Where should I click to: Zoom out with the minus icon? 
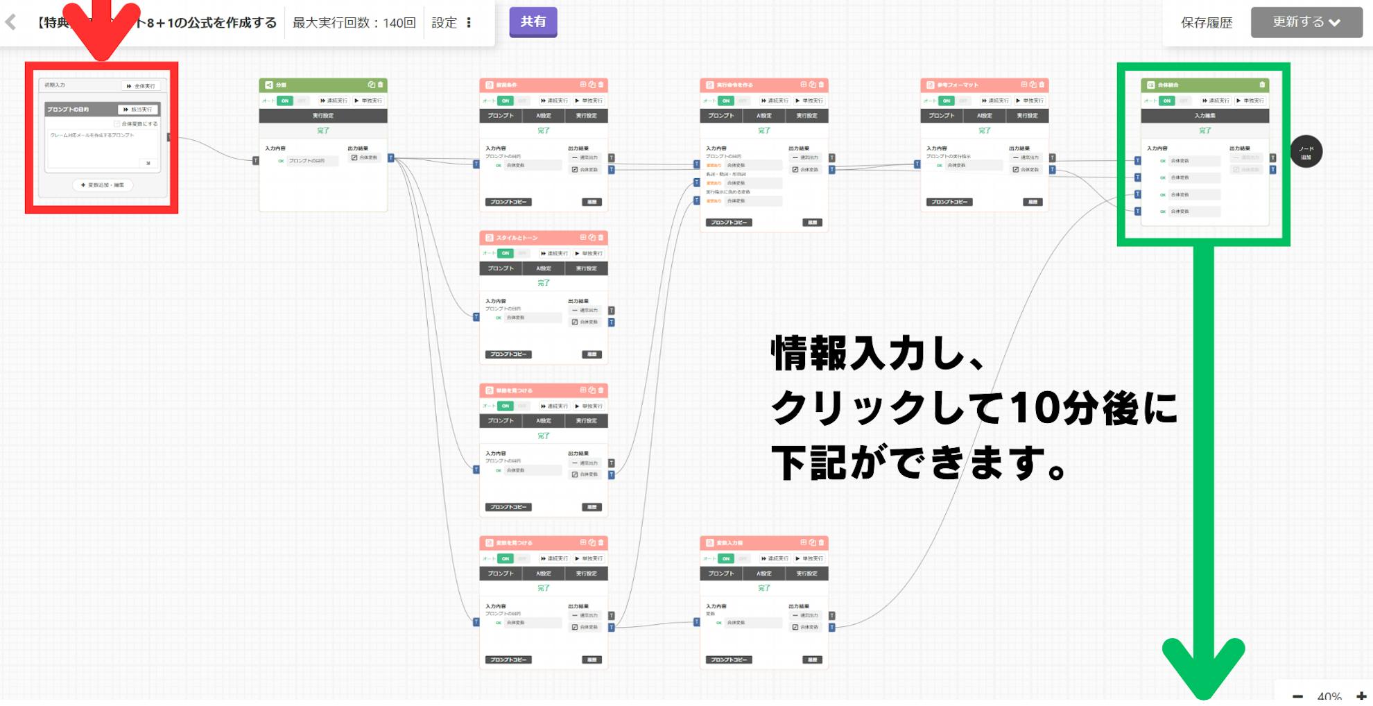tap(1297, 696)
